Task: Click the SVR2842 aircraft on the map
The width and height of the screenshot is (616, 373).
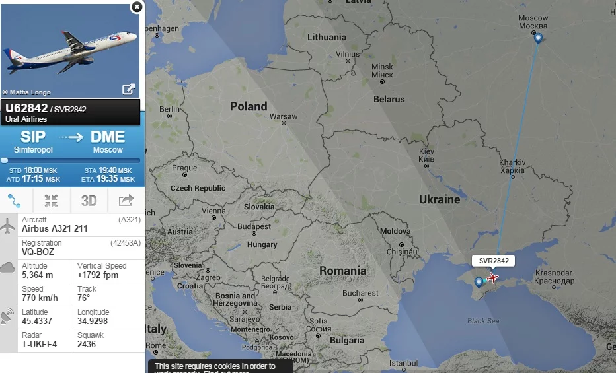Action: tap(492, 278)
